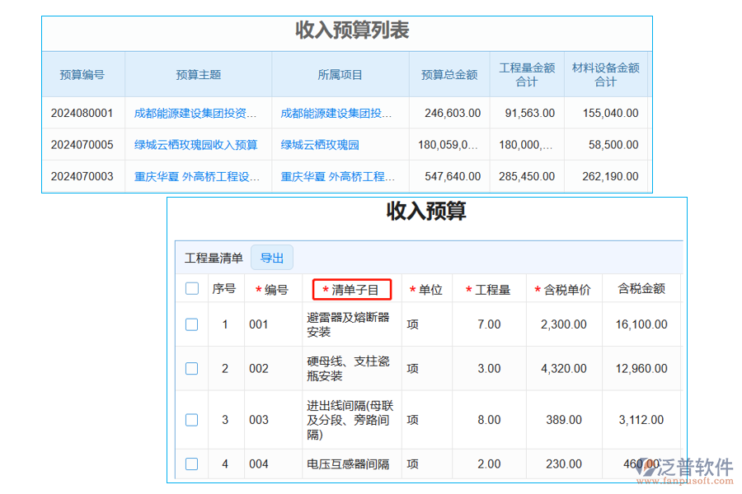Select the 工程量清单 tab
This screenshot has height=494, width=742.
point(213,256)
